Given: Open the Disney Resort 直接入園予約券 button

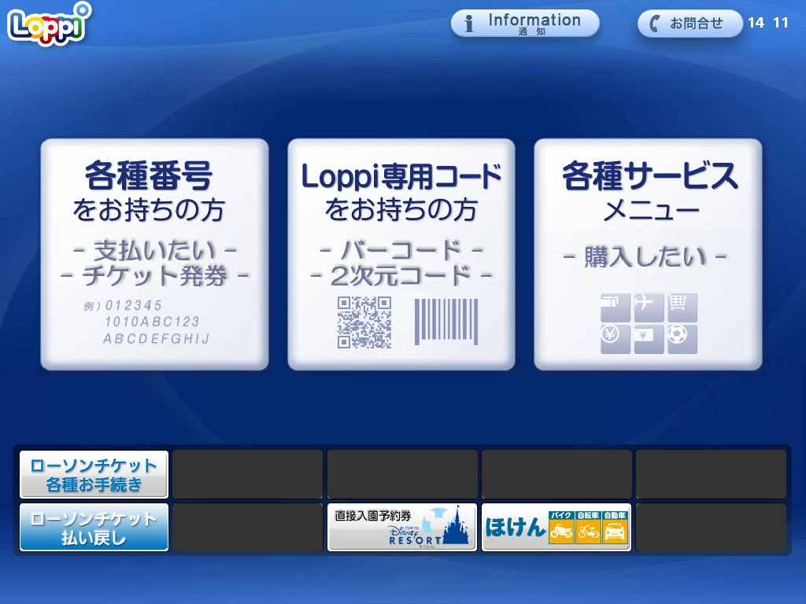Looking at the screenshot, I should [x=401, y=527].
